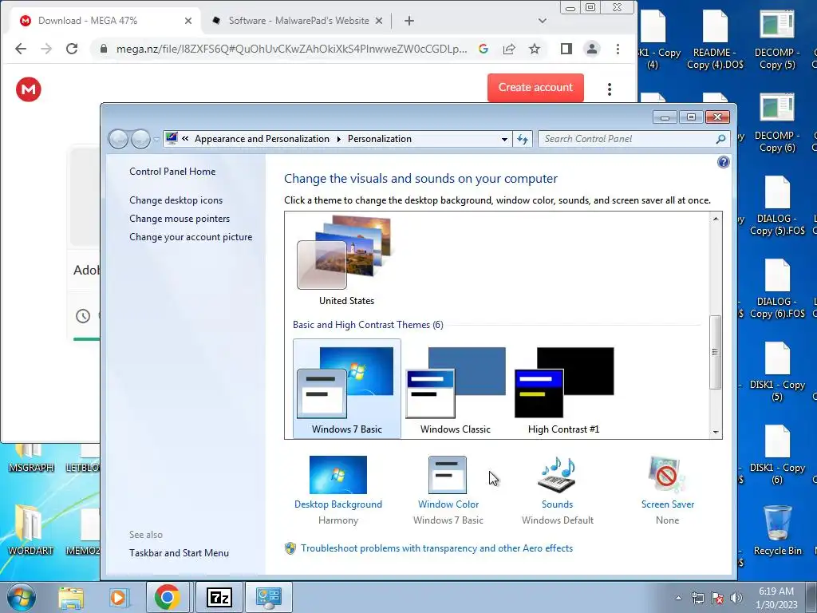The image size is (817, 613).
Task: Open Windows Explorer from taskbar
Action: (x=71, y=597)
